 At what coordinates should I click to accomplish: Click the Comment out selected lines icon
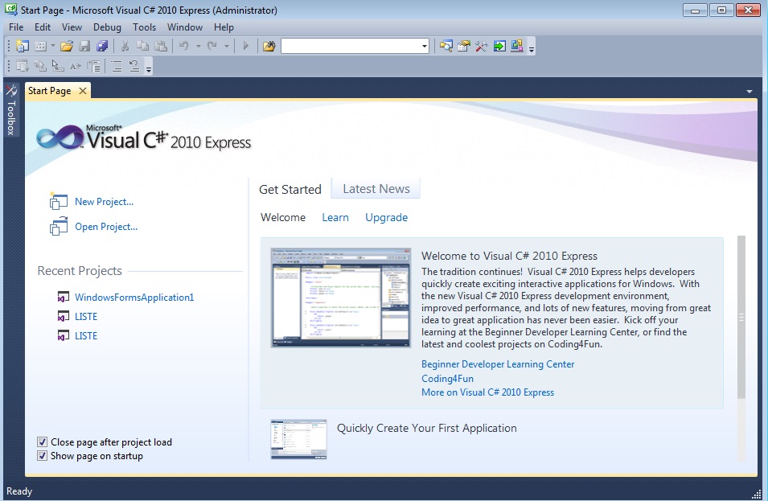point(117,66)
